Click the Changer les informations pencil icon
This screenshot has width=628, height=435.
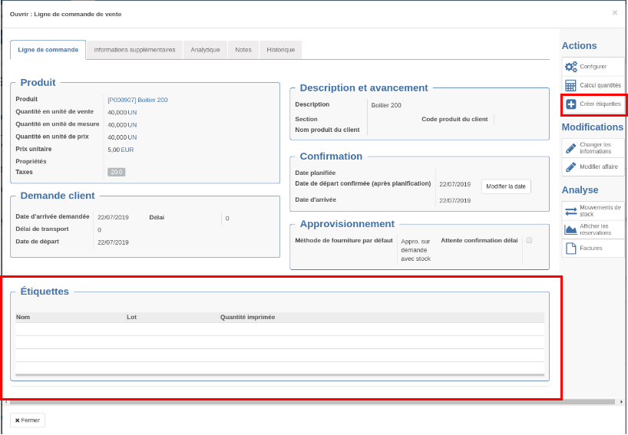pyautogui.click(x=570, y=148)
